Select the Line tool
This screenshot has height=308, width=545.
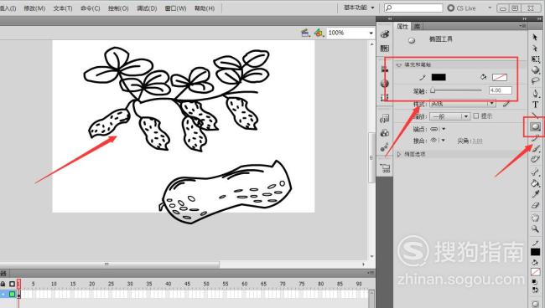(x=535, y=116)
